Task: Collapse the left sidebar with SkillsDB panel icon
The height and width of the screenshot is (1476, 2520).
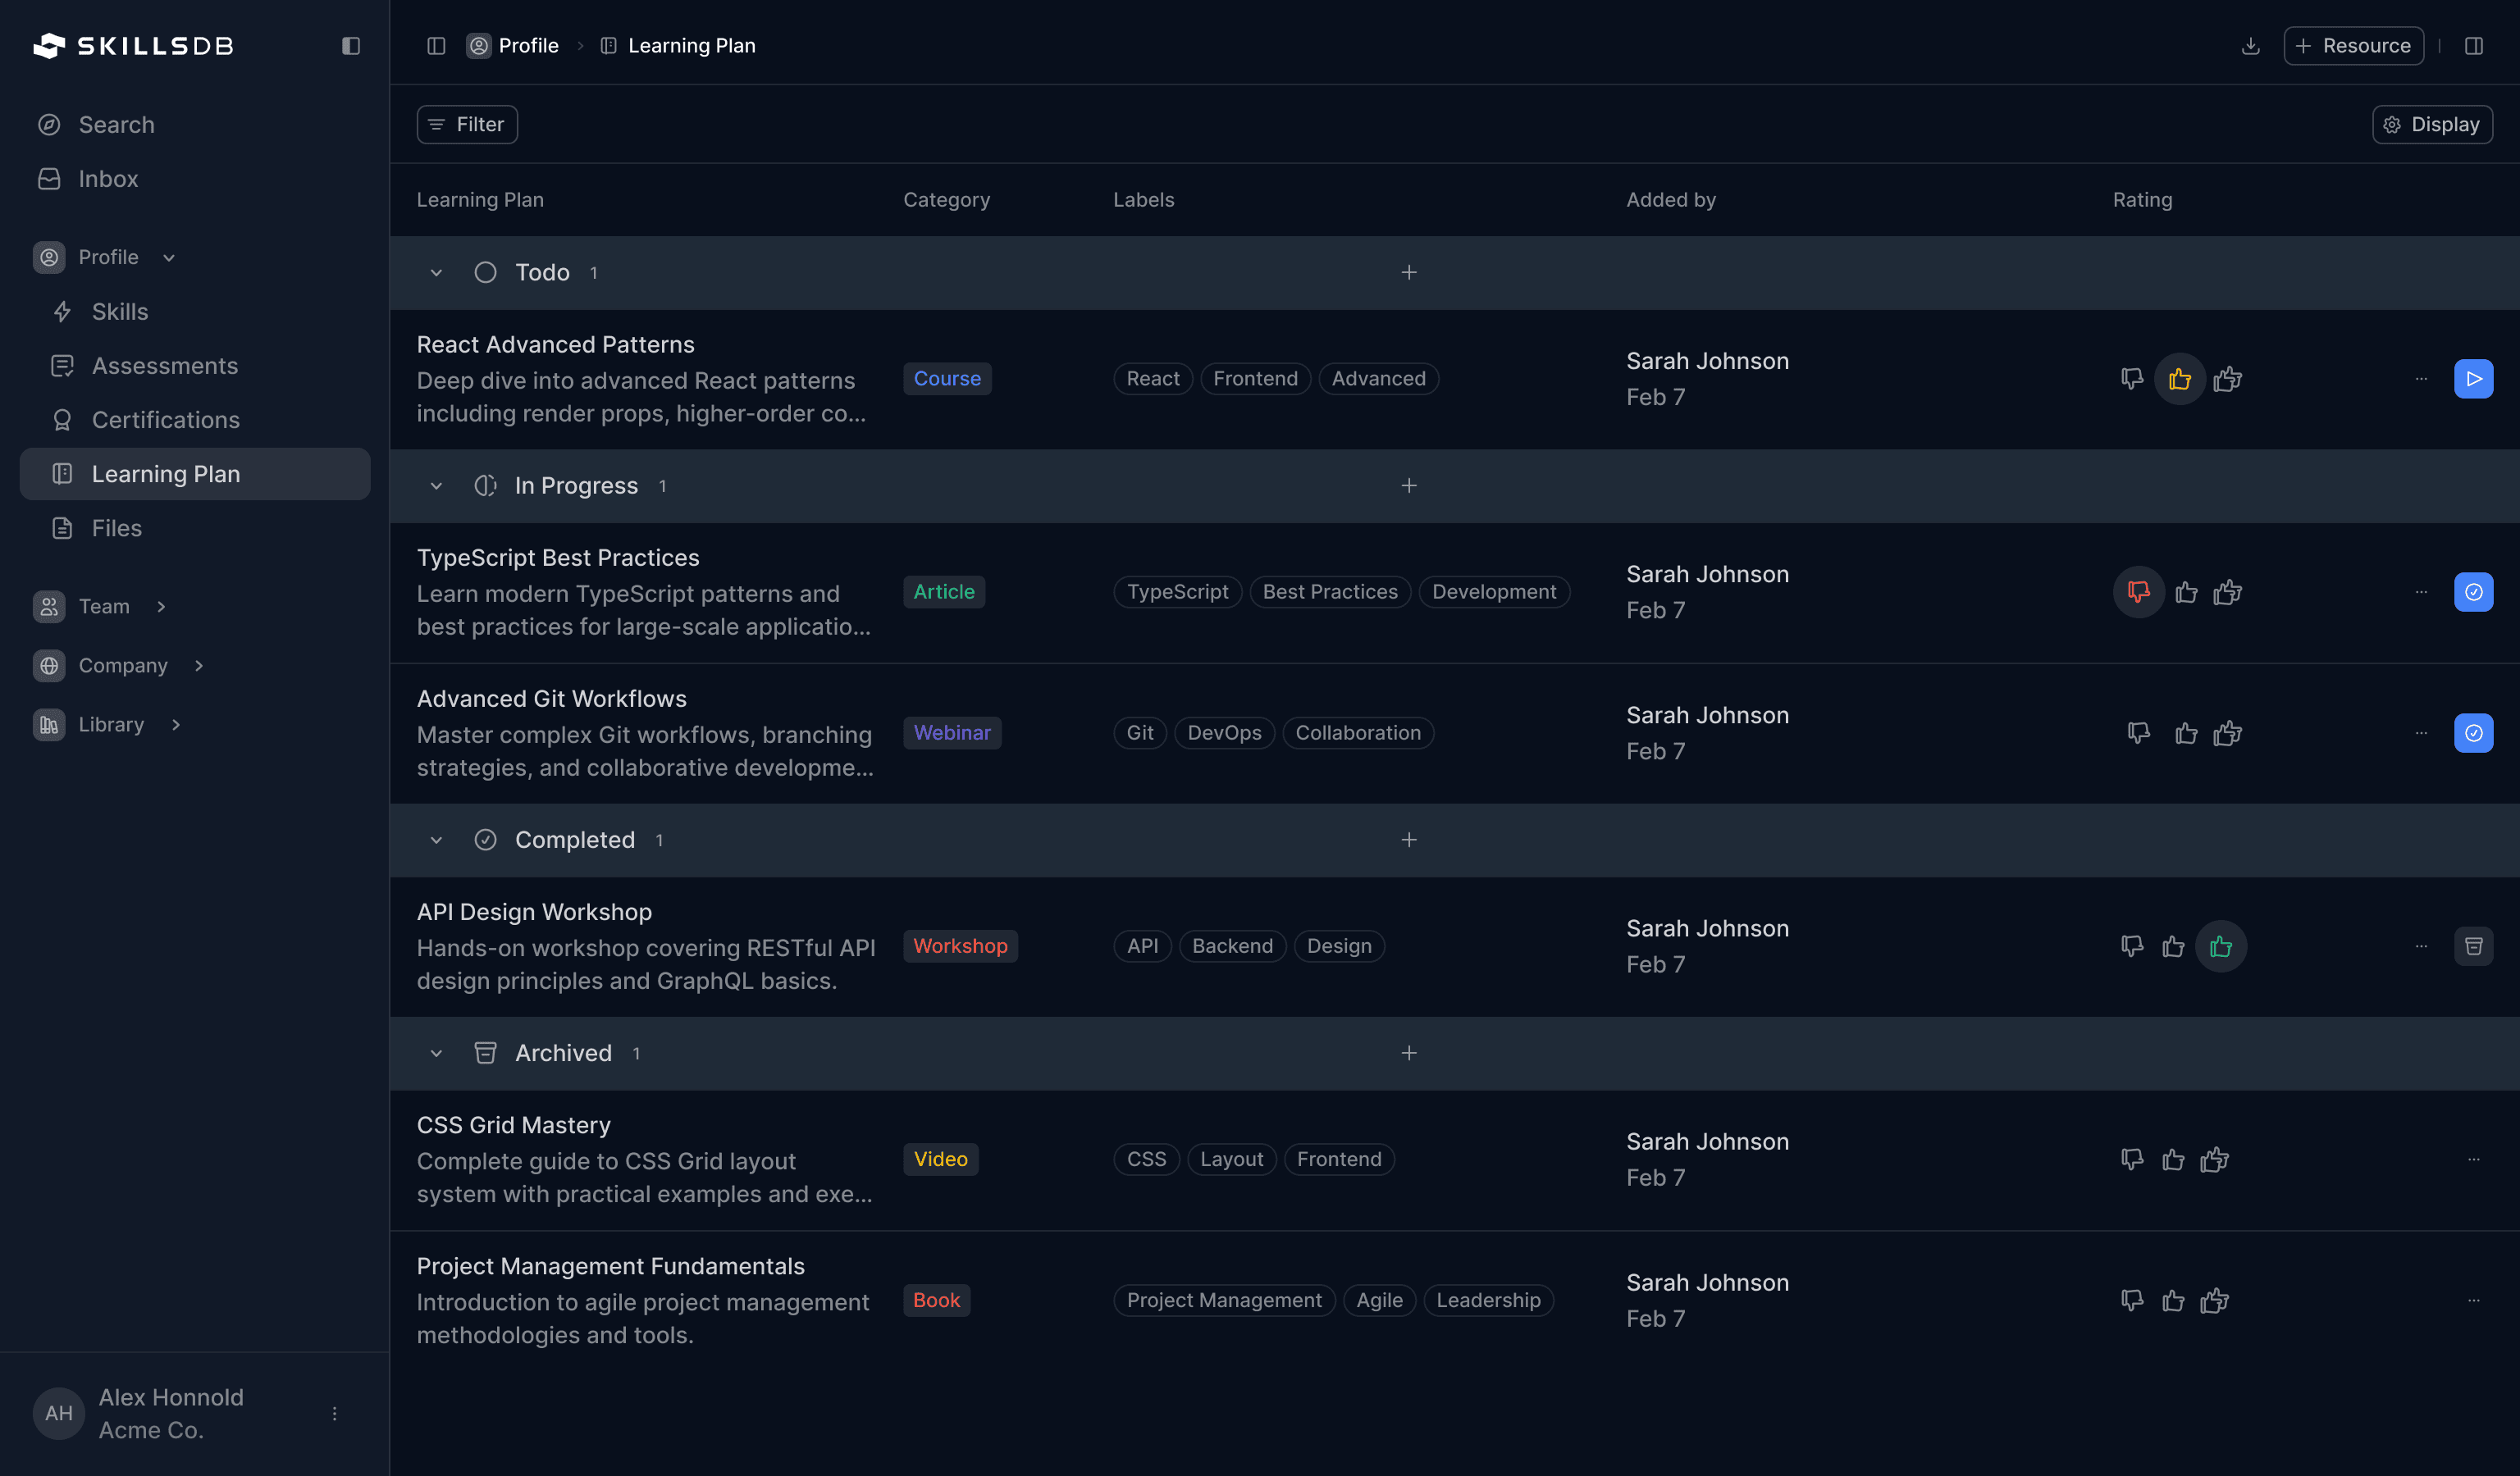Action: 350,46
